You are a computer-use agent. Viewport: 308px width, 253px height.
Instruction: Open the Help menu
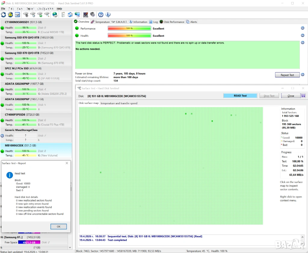point(59,9)
